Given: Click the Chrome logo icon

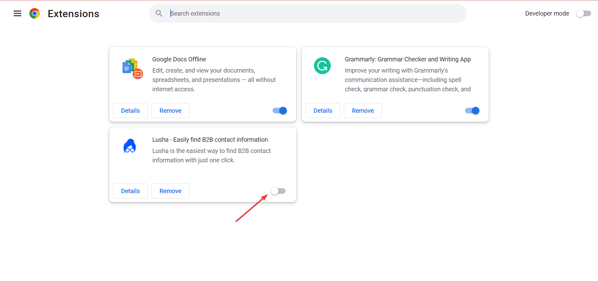Looking at the screenshot, I should click(x=35, y=13).
